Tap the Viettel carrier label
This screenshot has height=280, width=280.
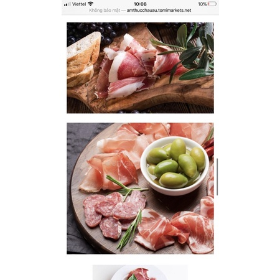point(79,4)
